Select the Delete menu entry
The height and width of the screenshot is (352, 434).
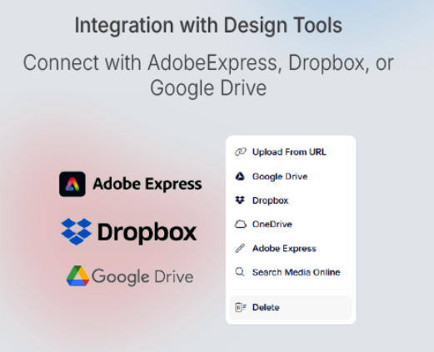click(x=291, y=307)
